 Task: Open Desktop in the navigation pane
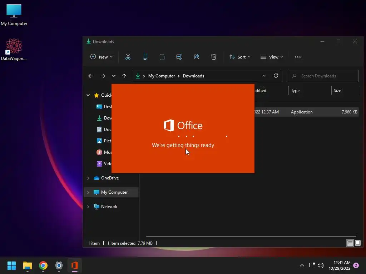104,106
